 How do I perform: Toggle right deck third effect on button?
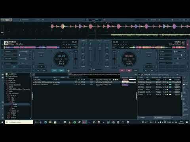pos(184,58)
